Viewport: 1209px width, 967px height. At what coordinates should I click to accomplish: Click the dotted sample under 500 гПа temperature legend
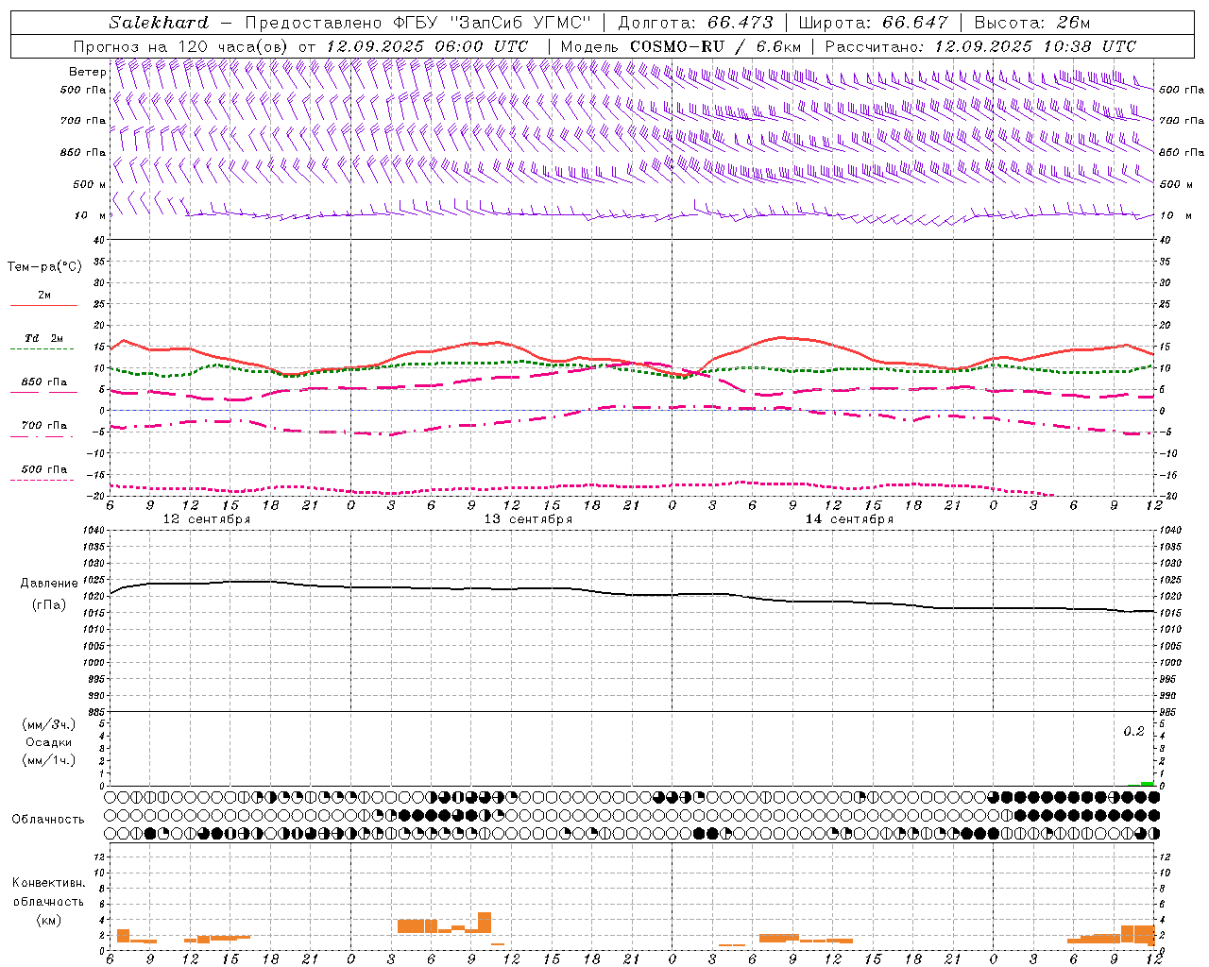(42, 480)
